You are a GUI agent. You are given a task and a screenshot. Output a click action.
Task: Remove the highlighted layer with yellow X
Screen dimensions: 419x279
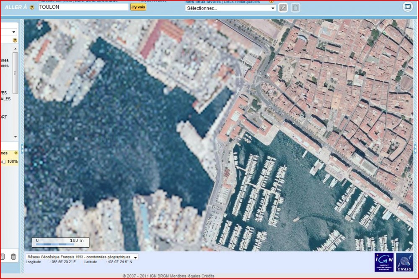click(x=16, y=153)
